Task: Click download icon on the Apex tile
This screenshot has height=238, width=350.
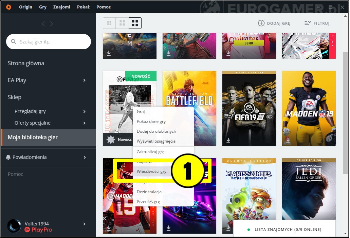Action: click(x=168, y=53)
